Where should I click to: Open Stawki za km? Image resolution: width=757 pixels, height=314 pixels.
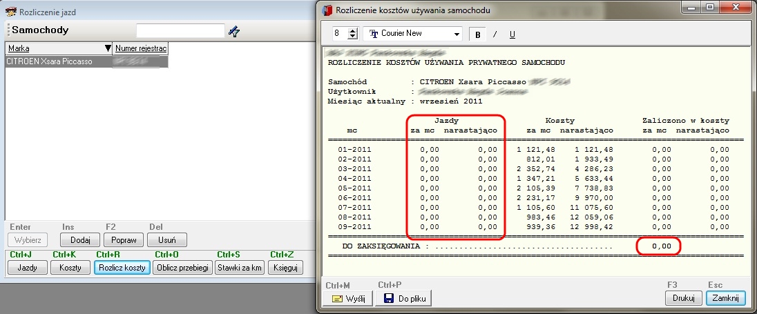(x=240, y=267)
